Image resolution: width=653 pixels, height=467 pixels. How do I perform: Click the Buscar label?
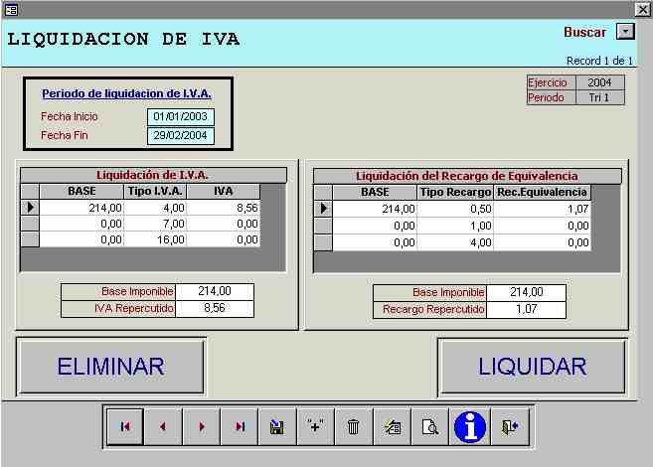point(584,32)
